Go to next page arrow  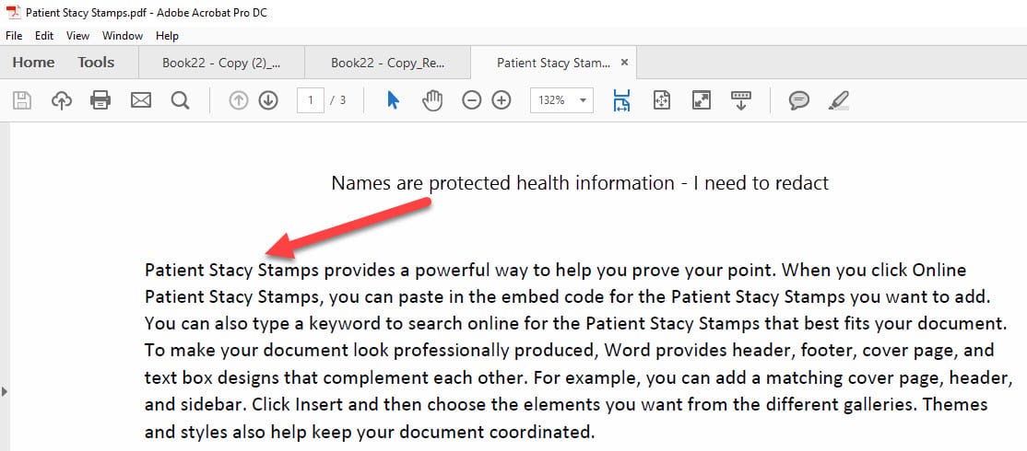268,100
